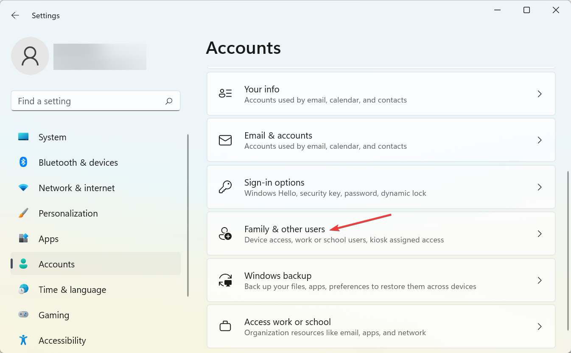Click the Windows backup sync icon
571x353 pixels.
[x=225, y=280]
